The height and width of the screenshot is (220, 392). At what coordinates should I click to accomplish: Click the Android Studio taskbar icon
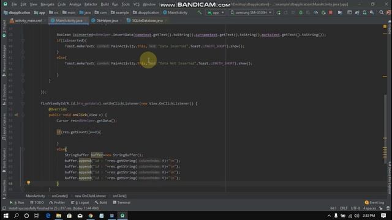tap(123, 216)
